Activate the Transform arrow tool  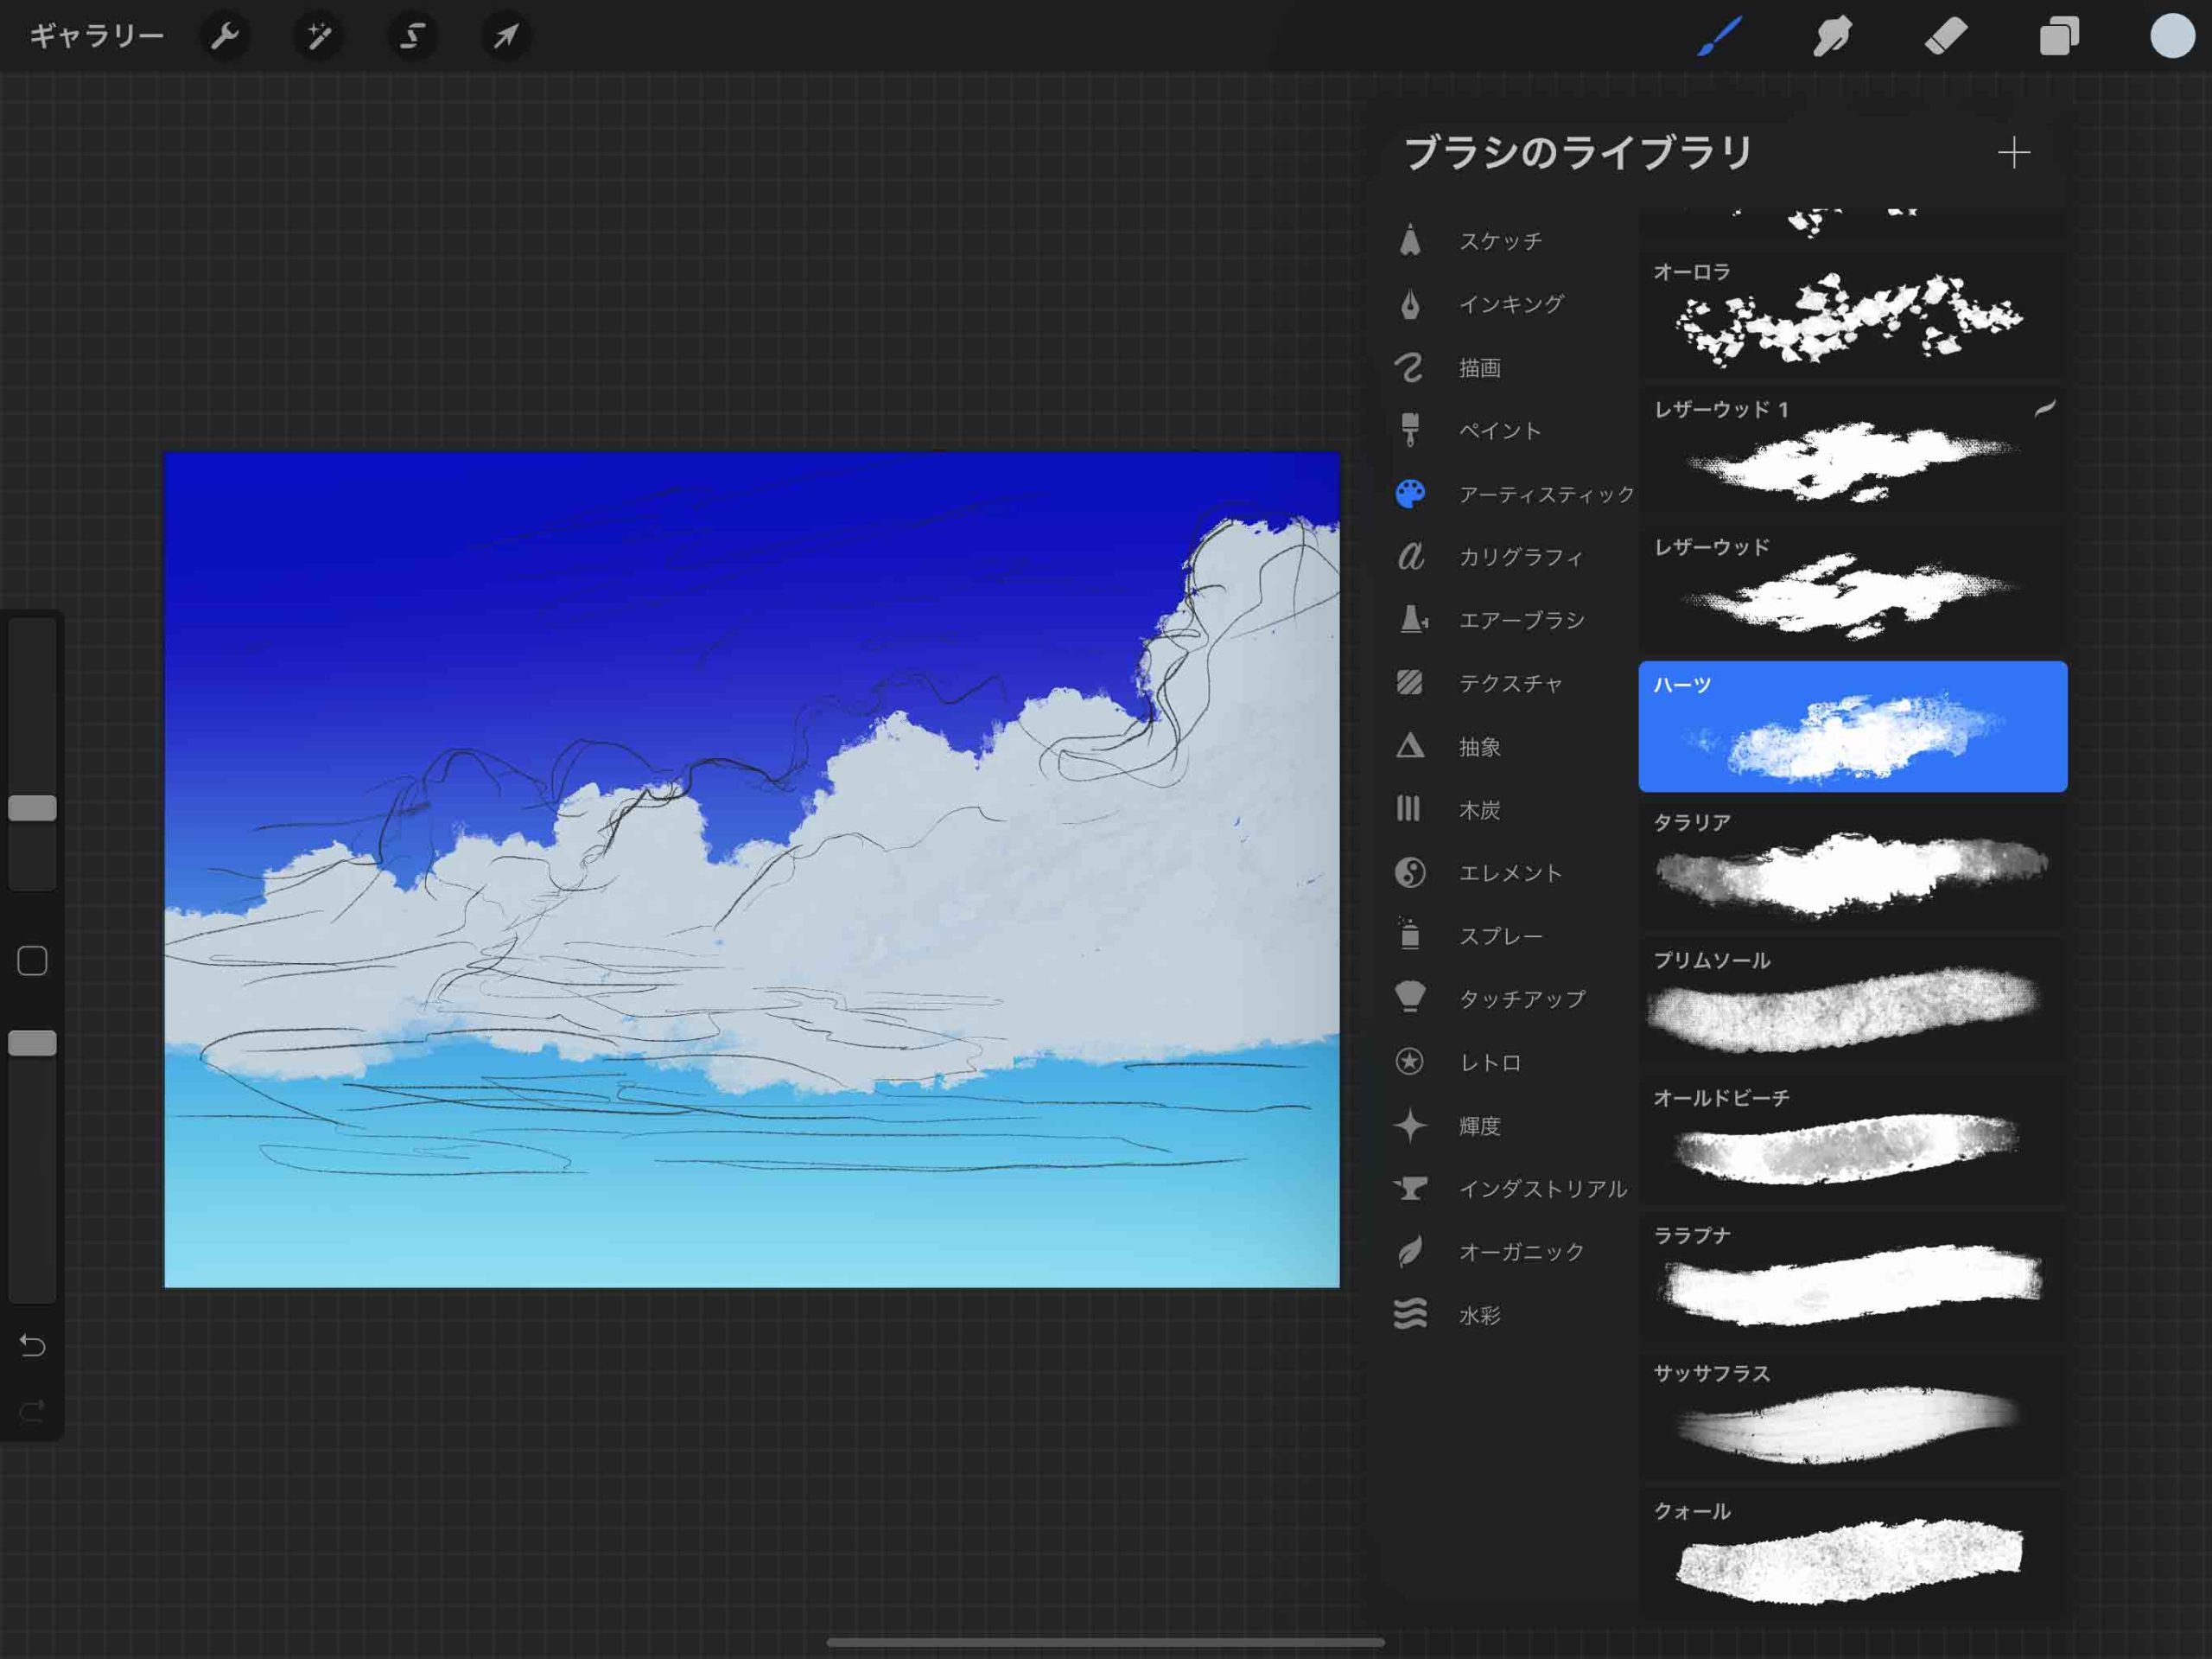tap(506, 37)
